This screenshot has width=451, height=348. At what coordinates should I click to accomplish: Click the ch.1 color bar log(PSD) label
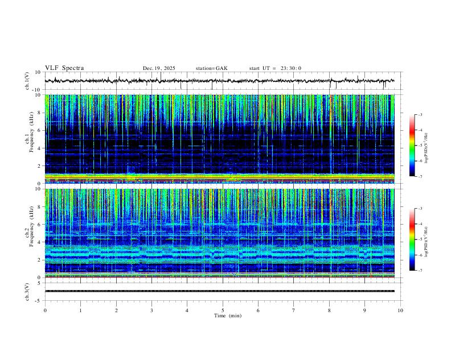pyautogui.click(x=426, y=148)
